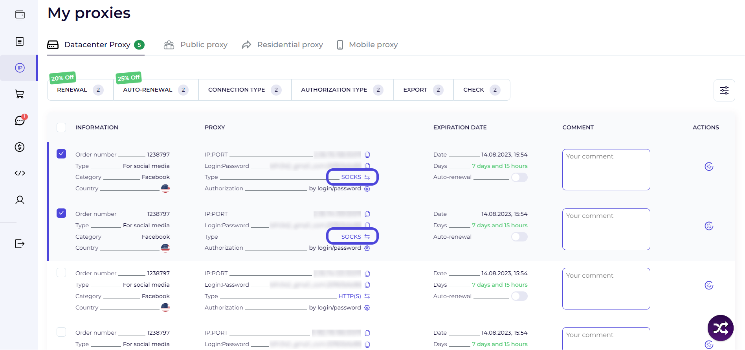Image resolution: width=745 pixels, height=350 pixels.
Task: Enable auto-renewal for third proxy
Action: pyautogui.click(x=519, y=296)
